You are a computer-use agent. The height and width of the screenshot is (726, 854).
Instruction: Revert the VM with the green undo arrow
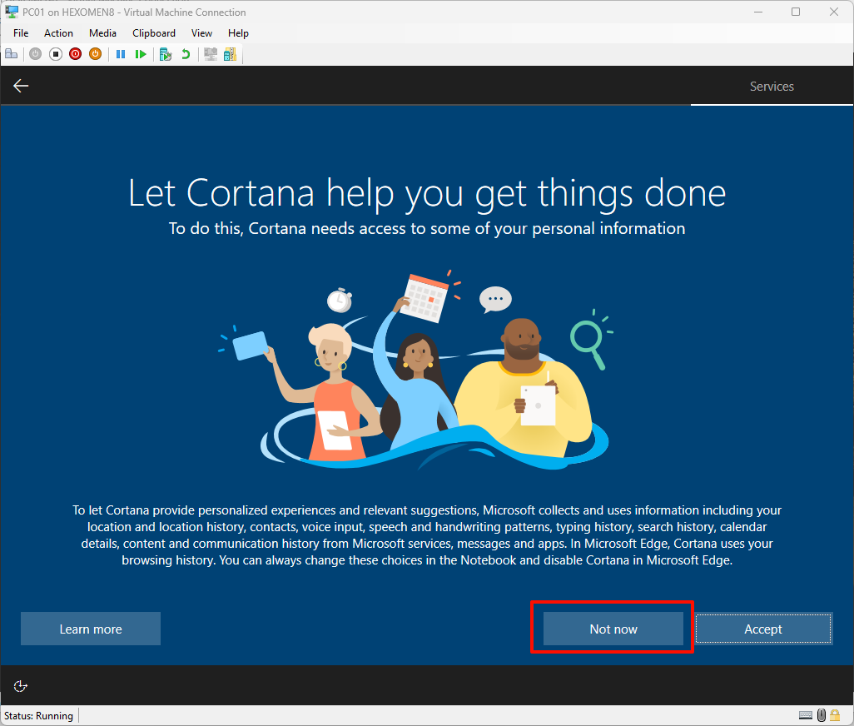click(x=186, y=54)
